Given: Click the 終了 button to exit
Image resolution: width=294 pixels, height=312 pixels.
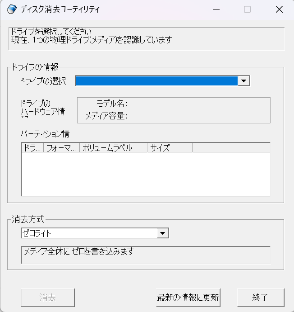Looking at the screenshot, I should click(x=261, y=298).
